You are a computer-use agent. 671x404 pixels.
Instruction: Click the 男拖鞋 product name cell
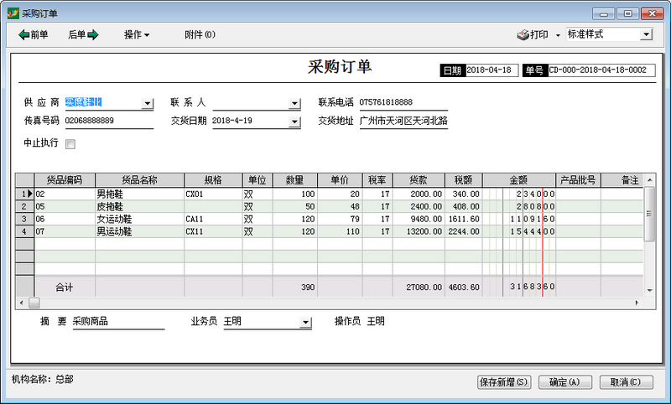coord(139,194)
